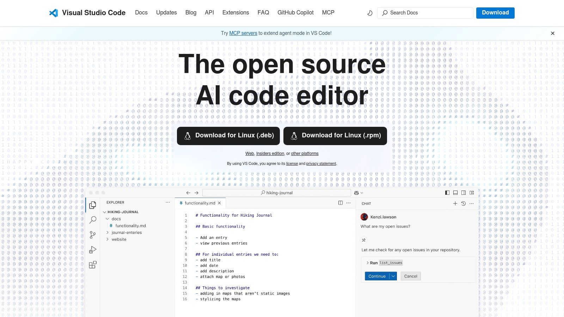
Task: Click the '## Basic functionality' heading line
Action: 220,226
